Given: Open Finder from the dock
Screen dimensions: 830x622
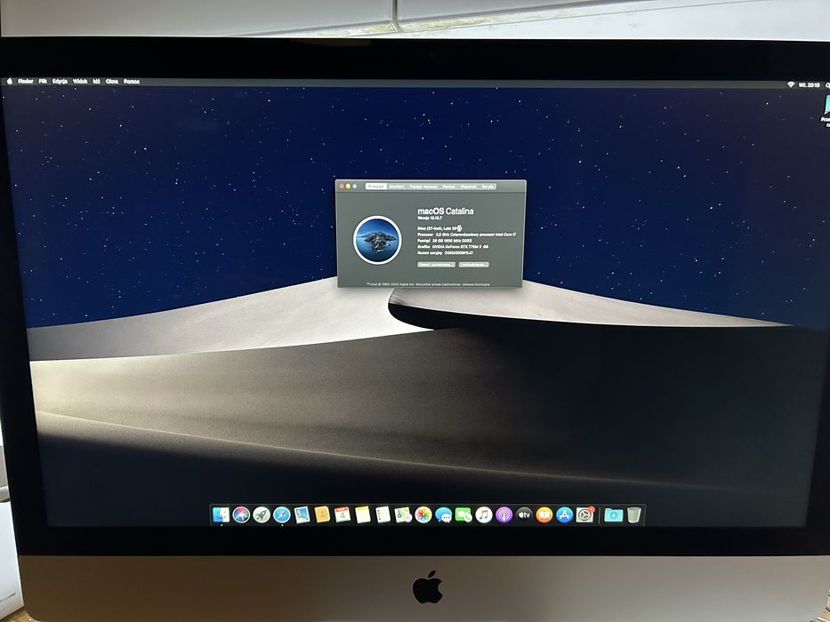Looking at the screenshot, I should coord(221,514).
